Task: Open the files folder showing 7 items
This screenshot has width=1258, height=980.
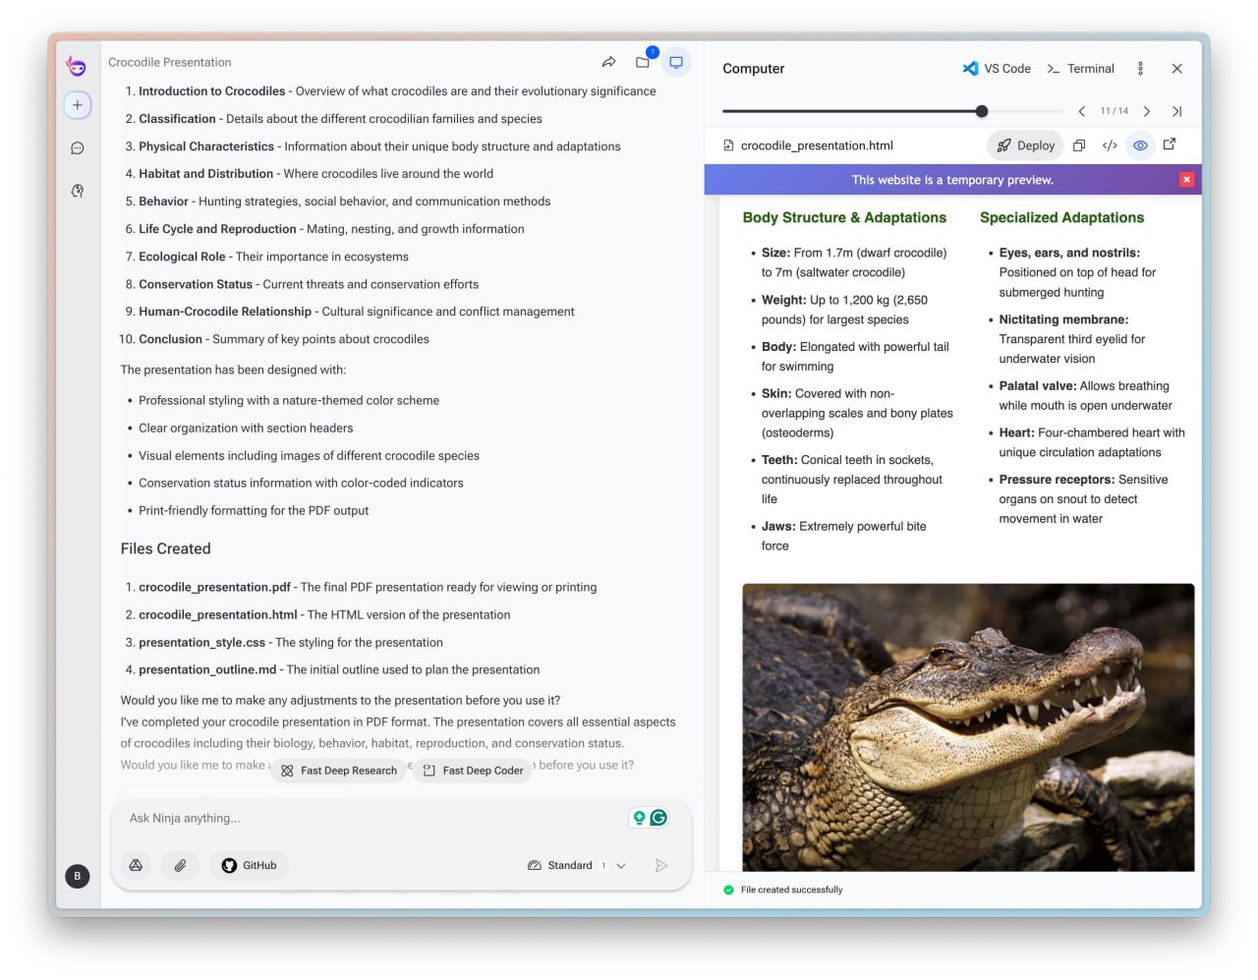Action: pyautogui.click(x=643, y=61)
